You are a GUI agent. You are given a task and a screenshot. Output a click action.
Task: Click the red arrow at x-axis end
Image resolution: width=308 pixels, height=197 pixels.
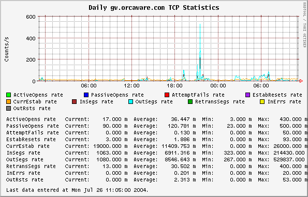301,81
